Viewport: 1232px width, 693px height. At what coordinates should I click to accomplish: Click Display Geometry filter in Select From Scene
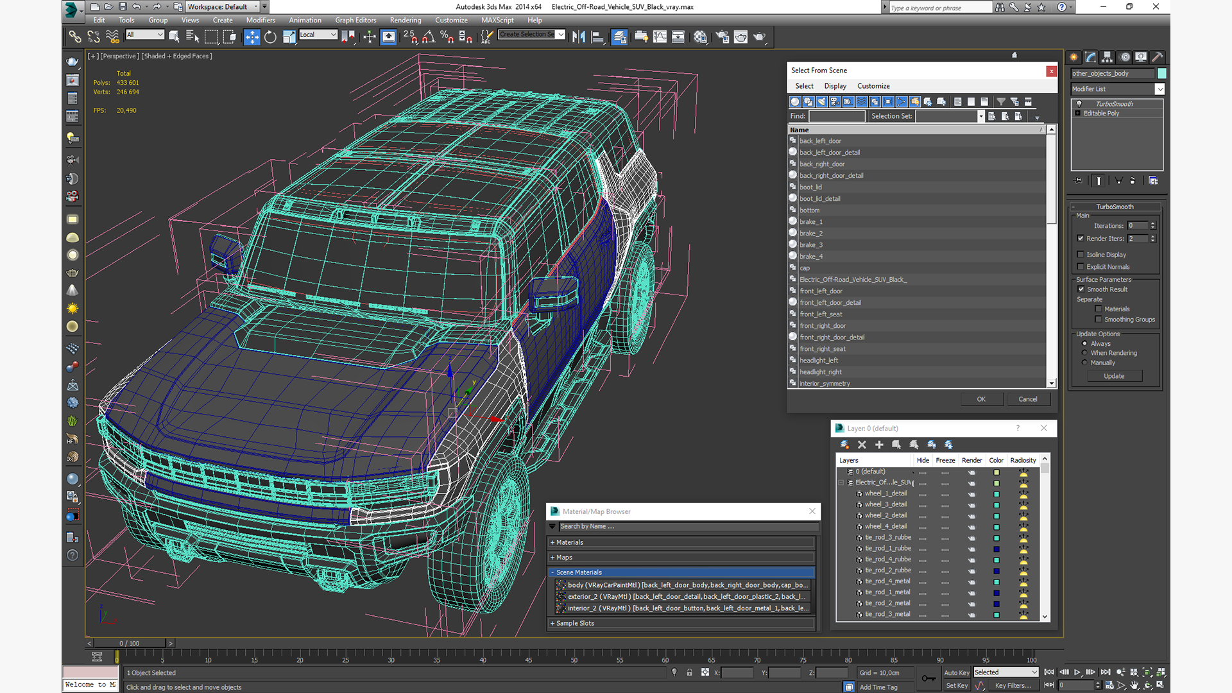tap(795, 101)
